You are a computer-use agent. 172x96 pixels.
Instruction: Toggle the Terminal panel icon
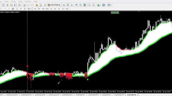[15, 5]
